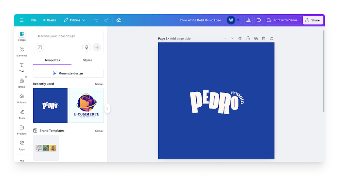Screen dimensions: 339x176
Task: Select the Pedro music template thumbnail
Action: click(50, 105)
